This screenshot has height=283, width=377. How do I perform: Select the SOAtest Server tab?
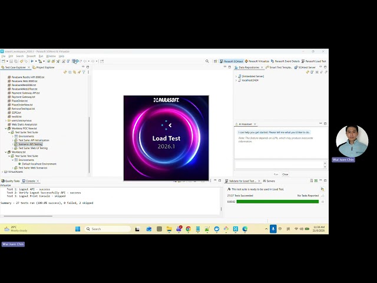[x=305, y=67]
